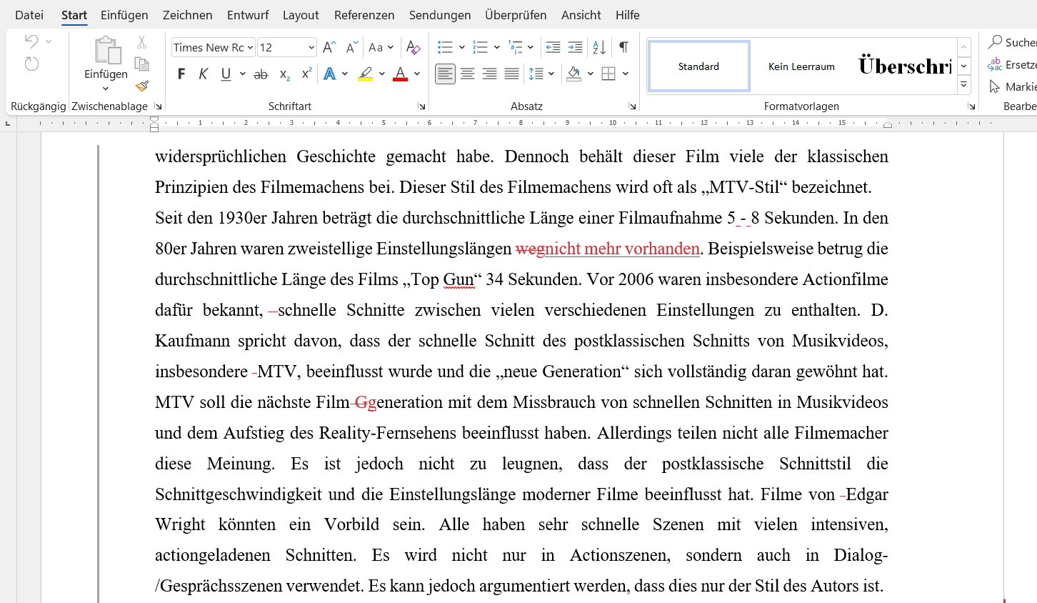Toggle italic formatting (K)
Screen dimensions: 1037x603
(204, 74)
